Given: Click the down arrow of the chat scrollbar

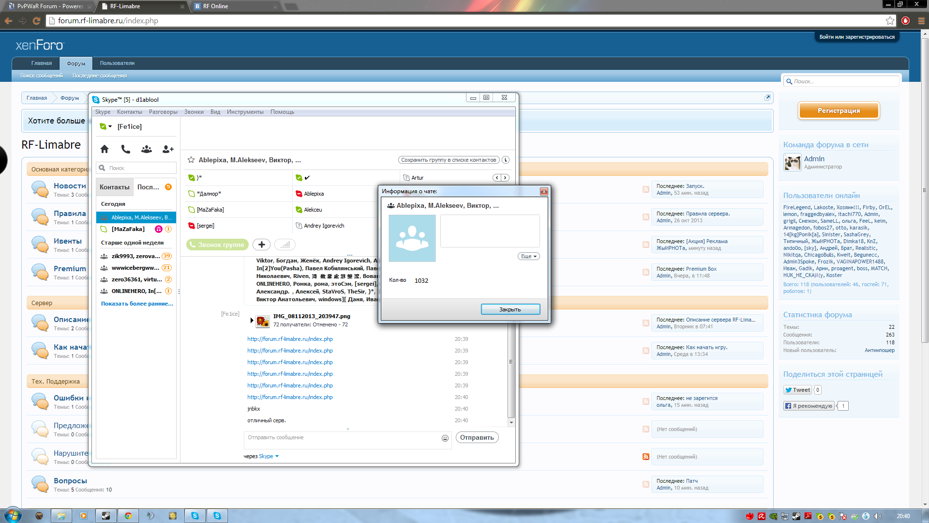Looking at the screenshot, I should tap(511, 422).
